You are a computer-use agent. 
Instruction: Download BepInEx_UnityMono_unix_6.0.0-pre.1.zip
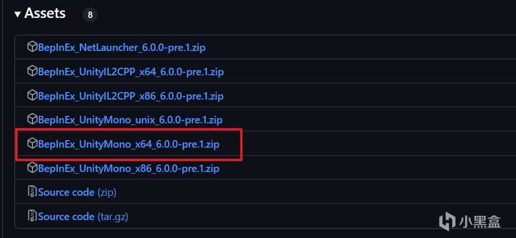[x=130, y=120]
